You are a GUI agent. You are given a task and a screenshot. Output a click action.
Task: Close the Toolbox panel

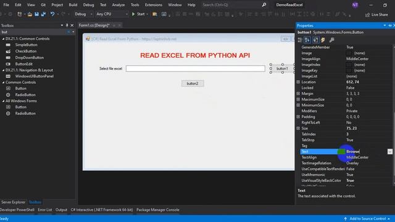72,25
